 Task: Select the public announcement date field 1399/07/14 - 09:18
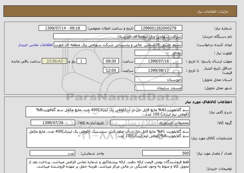click(x=62, y=28)
